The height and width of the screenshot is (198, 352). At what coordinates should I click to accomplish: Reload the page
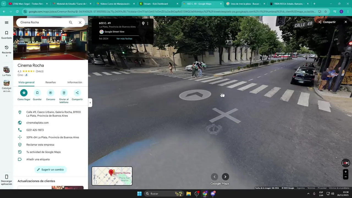[x=17, y=12]
